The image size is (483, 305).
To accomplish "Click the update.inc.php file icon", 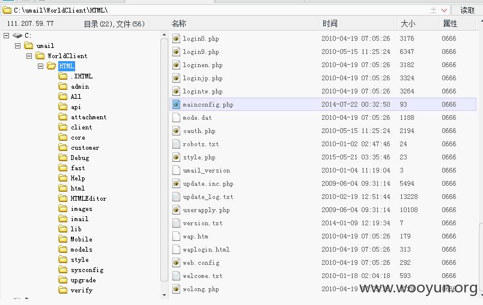I will point(176,184).
